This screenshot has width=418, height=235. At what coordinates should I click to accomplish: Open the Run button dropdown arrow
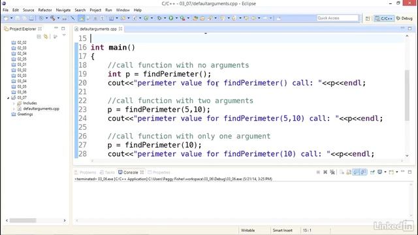[176, 18]
